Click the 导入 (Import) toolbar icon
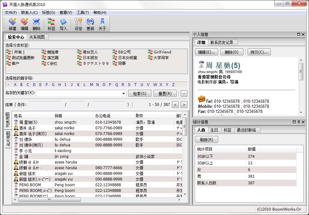This screenshot has width=309, height=215. click(x=63, y=24)
